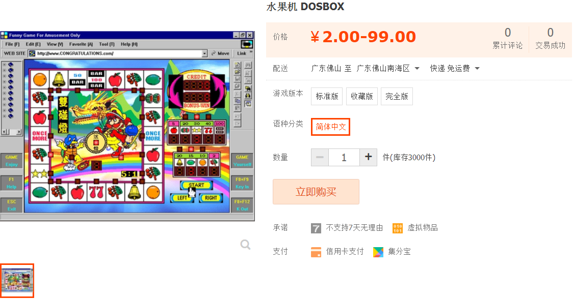The width and height of the screenshot is (573, 299).
Task: Click the virtual goods orange icon
Action: (398, 228)
